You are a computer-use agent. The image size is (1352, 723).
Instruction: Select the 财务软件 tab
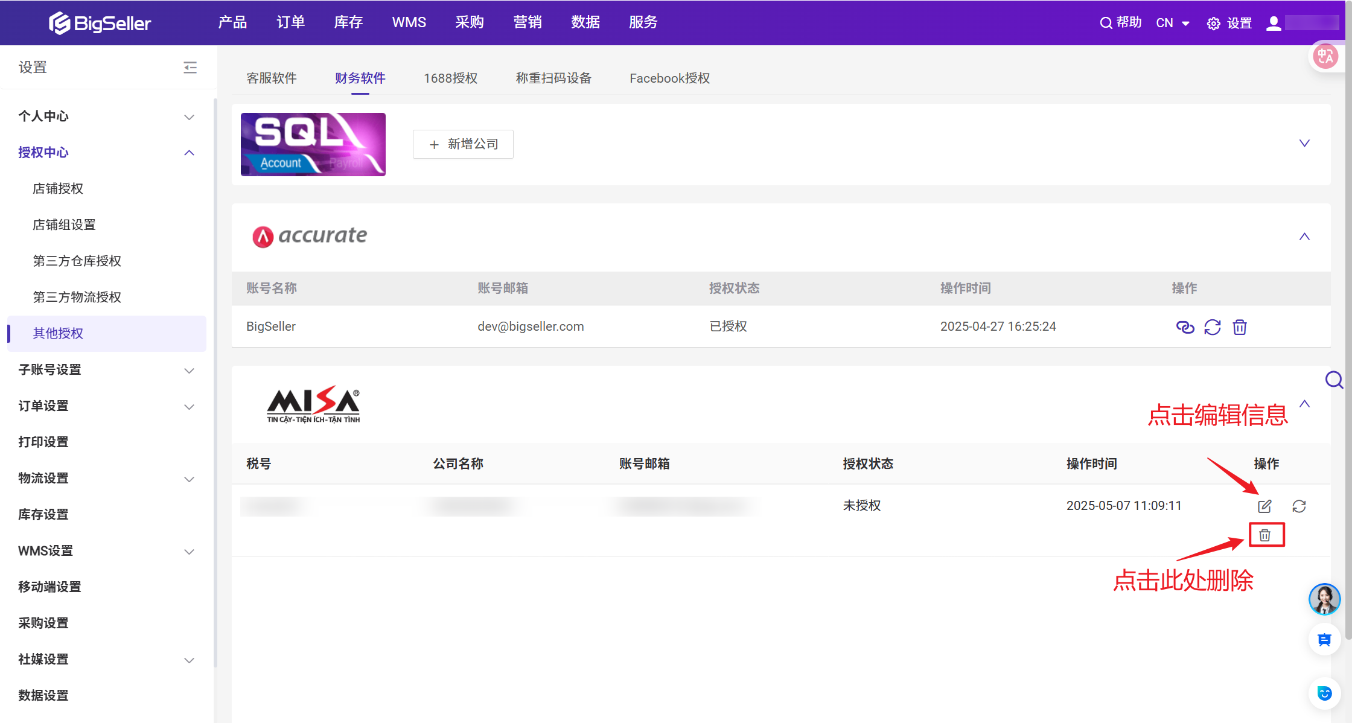click(360, 78)
